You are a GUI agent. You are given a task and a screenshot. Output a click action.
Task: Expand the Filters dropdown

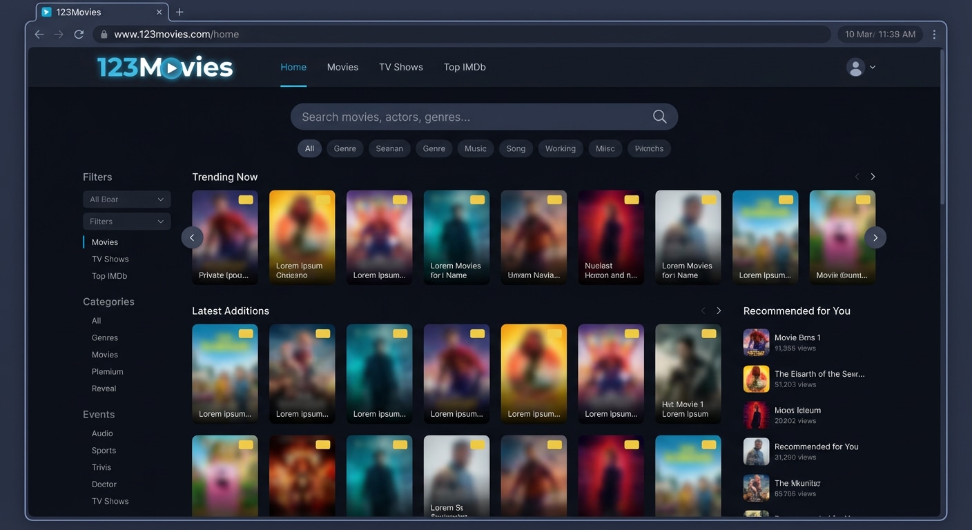pos(126,221)
